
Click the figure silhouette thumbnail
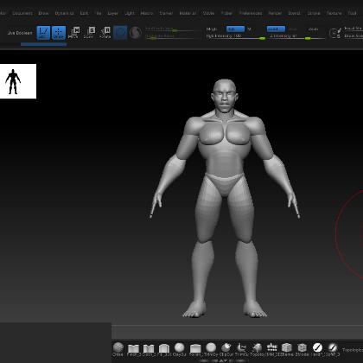coord(18,81)
